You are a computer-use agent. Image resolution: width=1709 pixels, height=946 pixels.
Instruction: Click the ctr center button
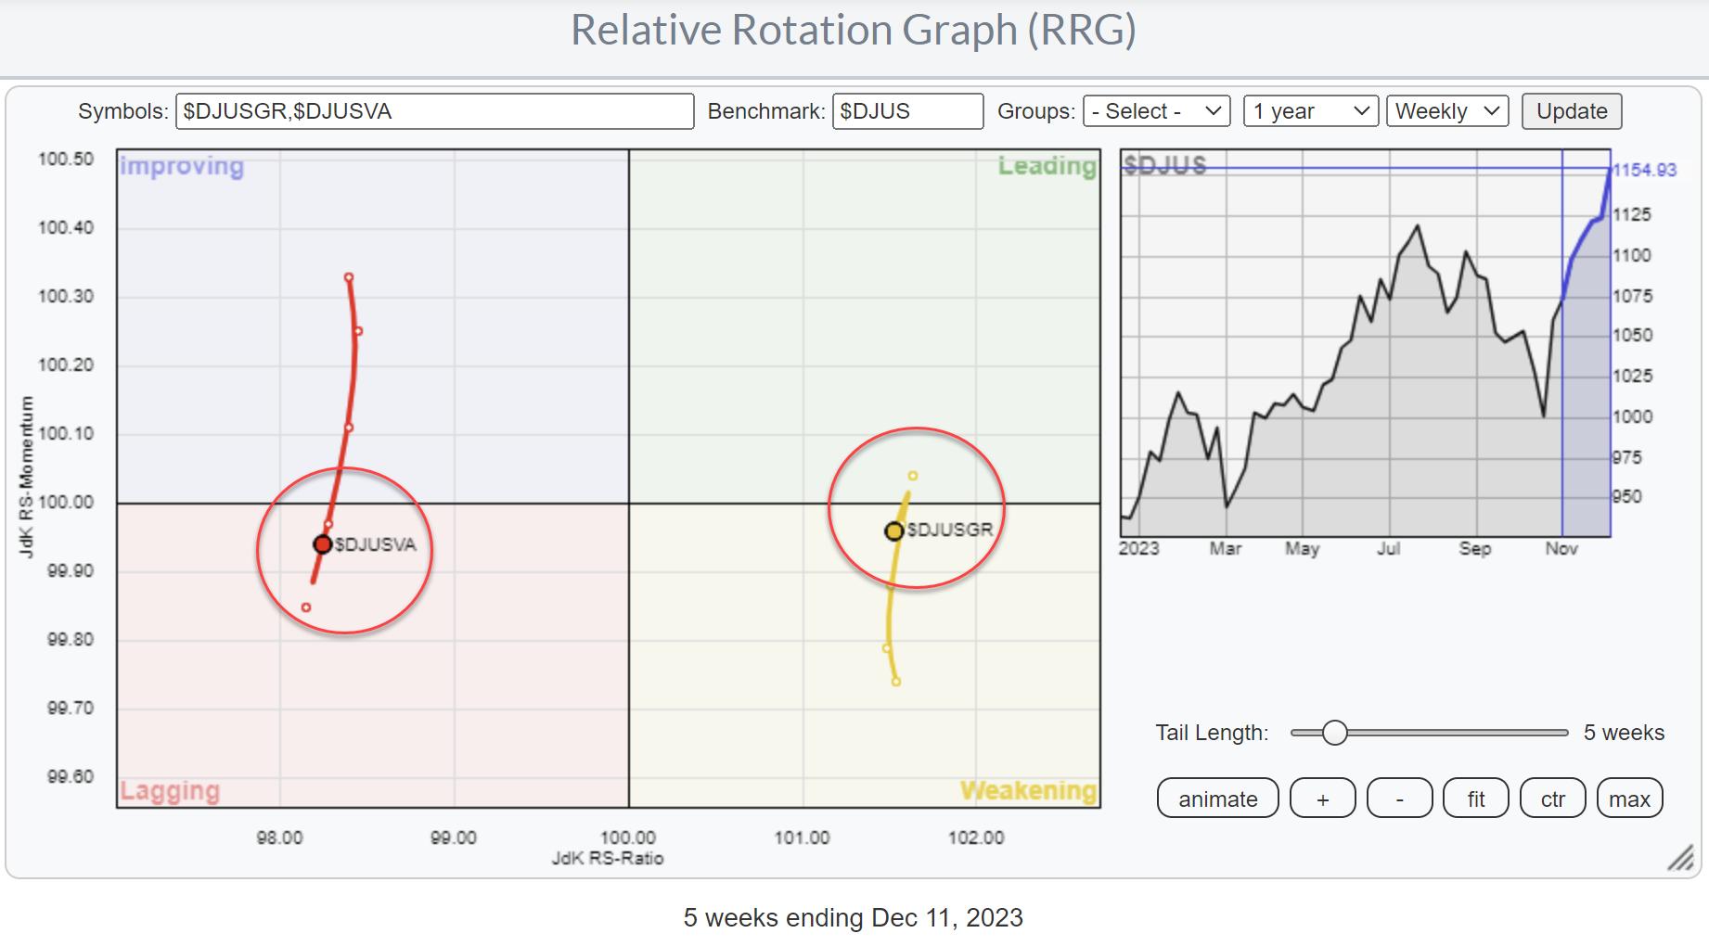(x=1552, y=799)
